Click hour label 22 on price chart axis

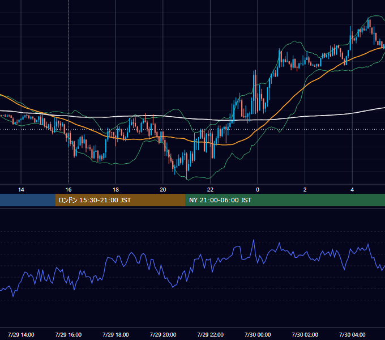click(210, 190)
